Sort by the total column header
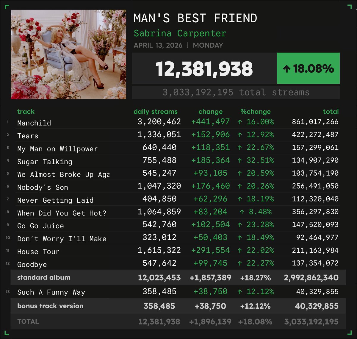The image size is (357, 339). (x=331, y=111)
